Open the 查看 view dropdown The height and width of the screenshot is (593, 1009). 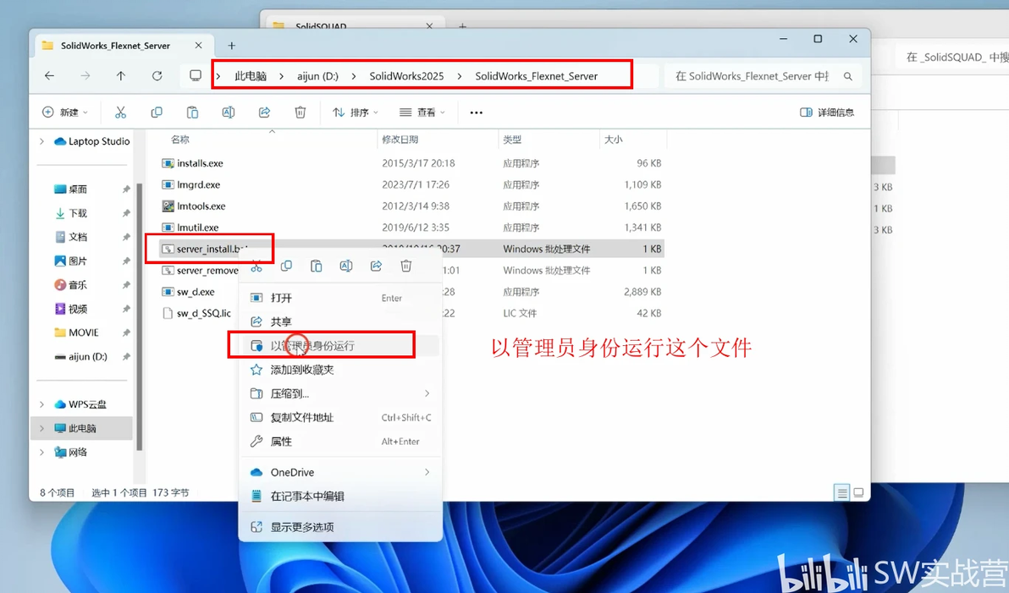pos(422,113)
